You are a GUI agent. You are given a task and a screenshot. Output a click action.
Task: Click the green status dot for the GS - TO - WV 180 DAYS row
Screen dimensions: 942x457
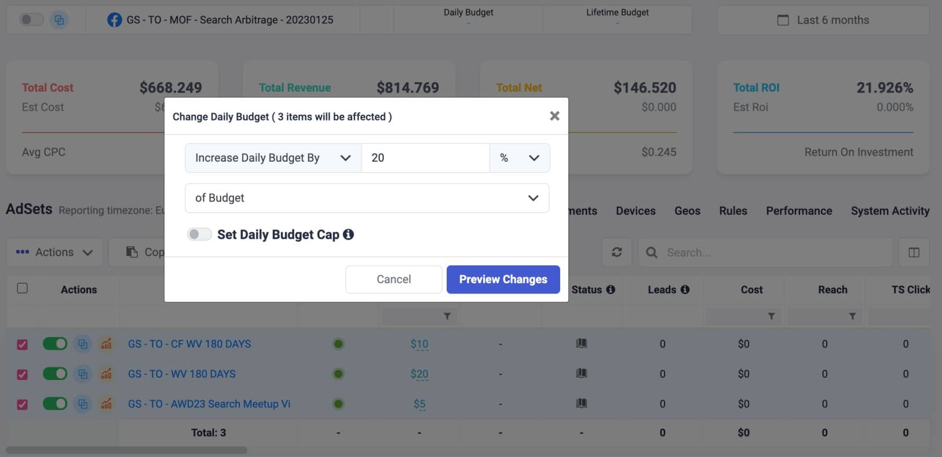(338, 374)
